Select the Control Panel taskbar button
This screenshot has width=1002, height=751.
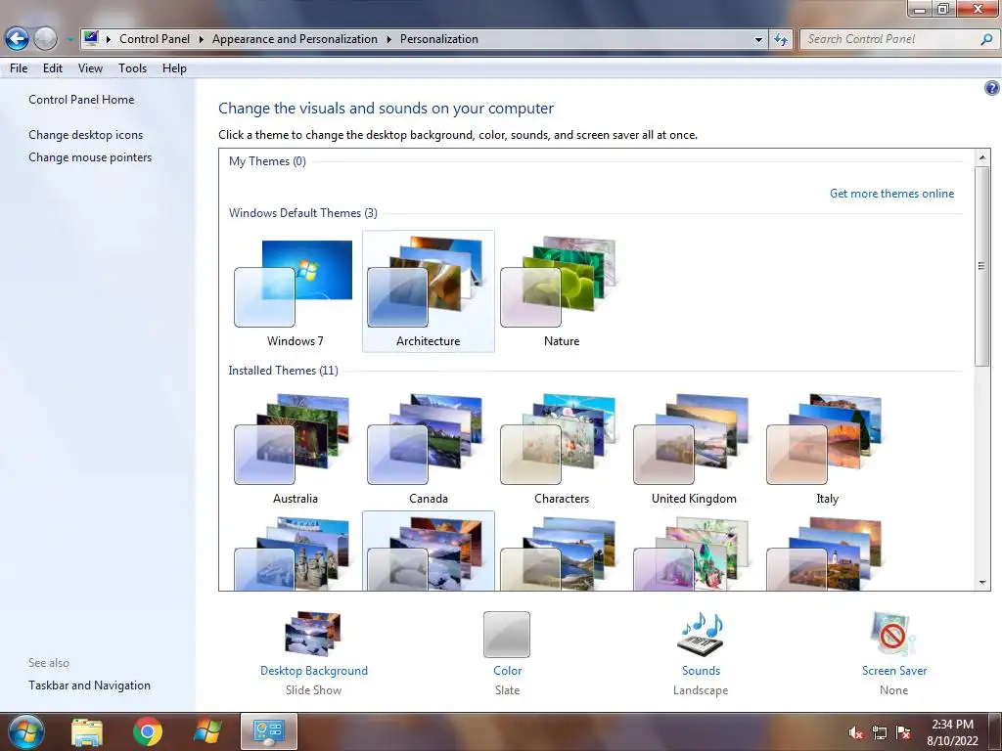tap(269, 731)
